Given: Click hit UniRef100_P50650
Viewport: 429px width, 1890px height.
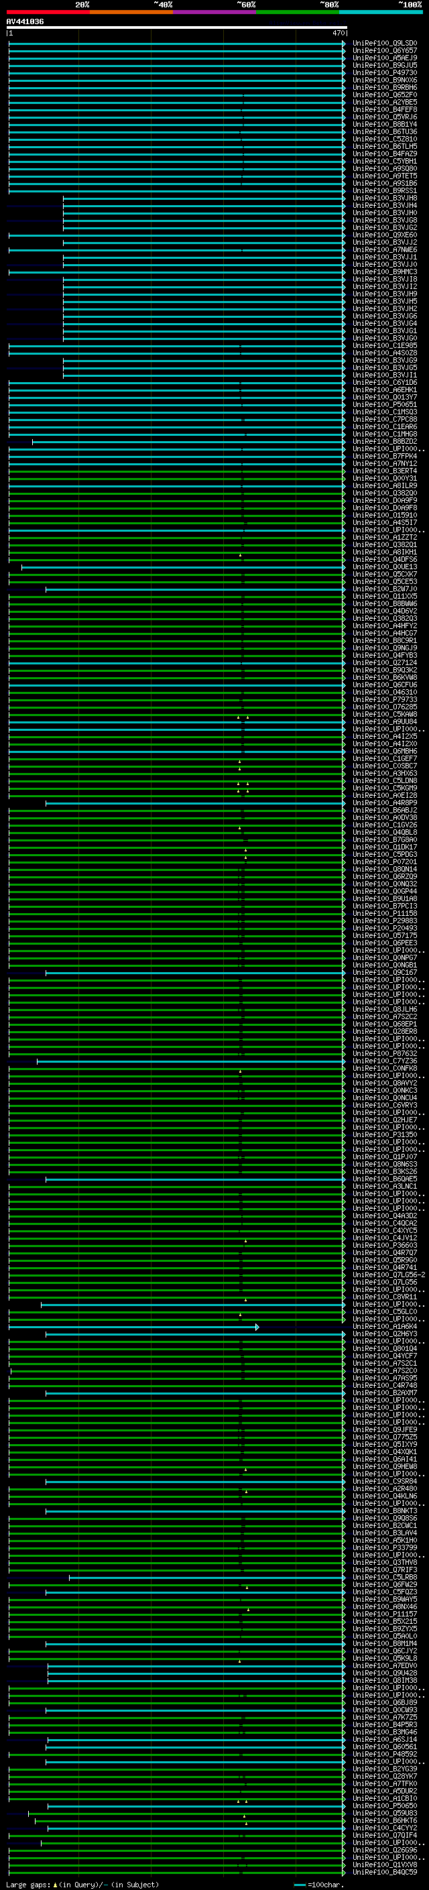Looking at the screenshot, I should coord(385,1806).
